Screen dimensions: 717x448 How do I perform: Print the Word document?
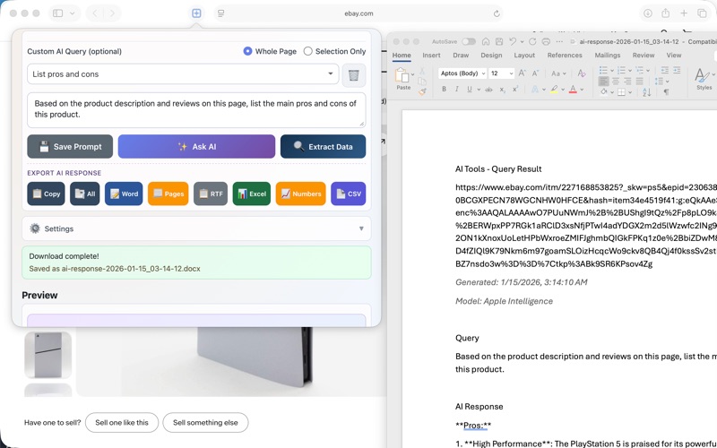coord(546,41)
